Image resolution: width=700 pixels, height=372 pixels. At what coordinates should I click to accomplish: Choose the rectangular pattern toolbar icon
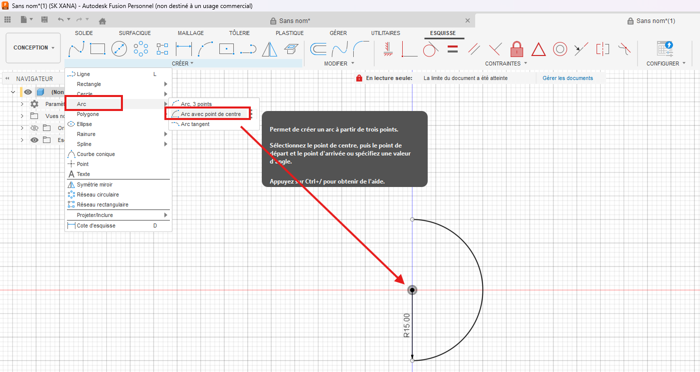click(162, 49)
